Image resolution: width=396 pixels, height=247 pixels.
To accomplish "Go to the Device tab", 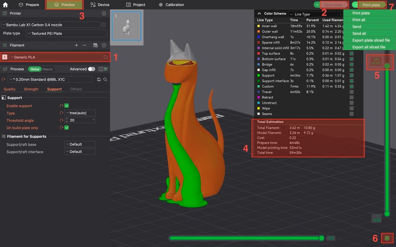I will point(100,5).
